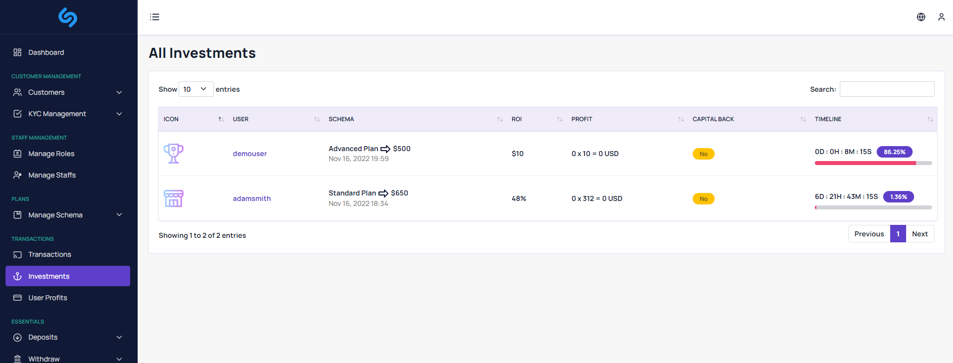Screen dimensions: 953x363
Task: Open the language globe icon
Action: pyautogui.click(x=921, y=17)
